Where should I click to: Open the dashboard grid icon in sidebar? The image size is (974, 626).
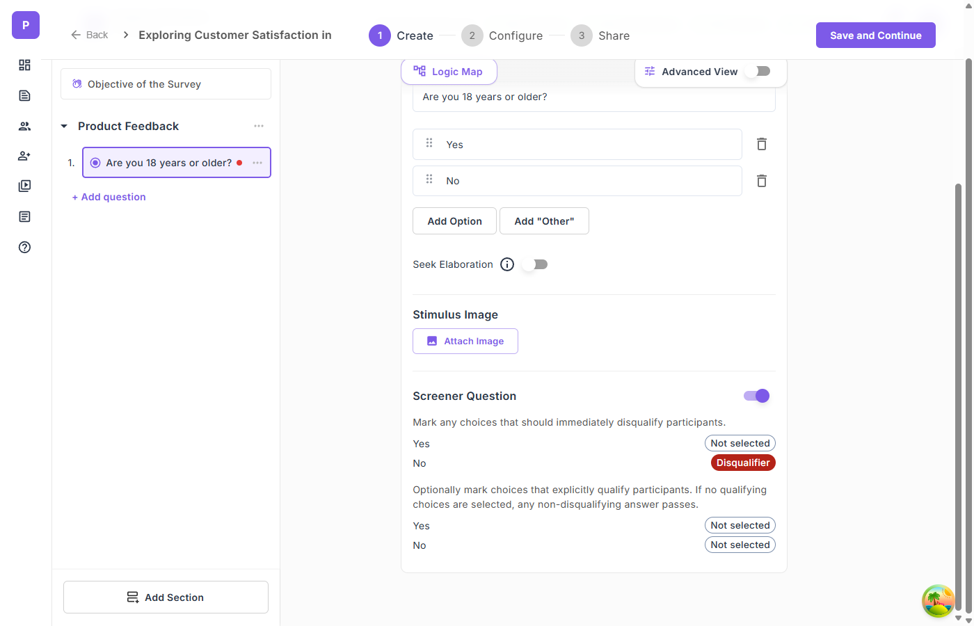click(25, 65)
